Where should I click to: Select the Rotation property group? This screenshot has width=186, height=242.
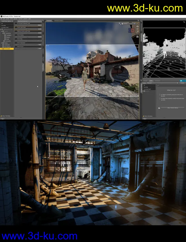[8, 37]
